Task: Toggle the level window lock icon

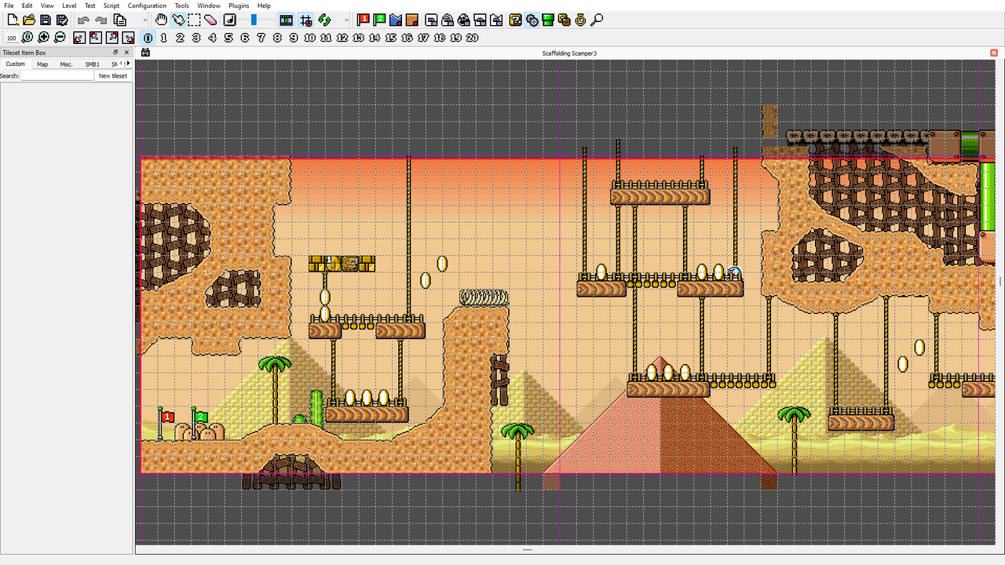Action: tap(145, 52)
